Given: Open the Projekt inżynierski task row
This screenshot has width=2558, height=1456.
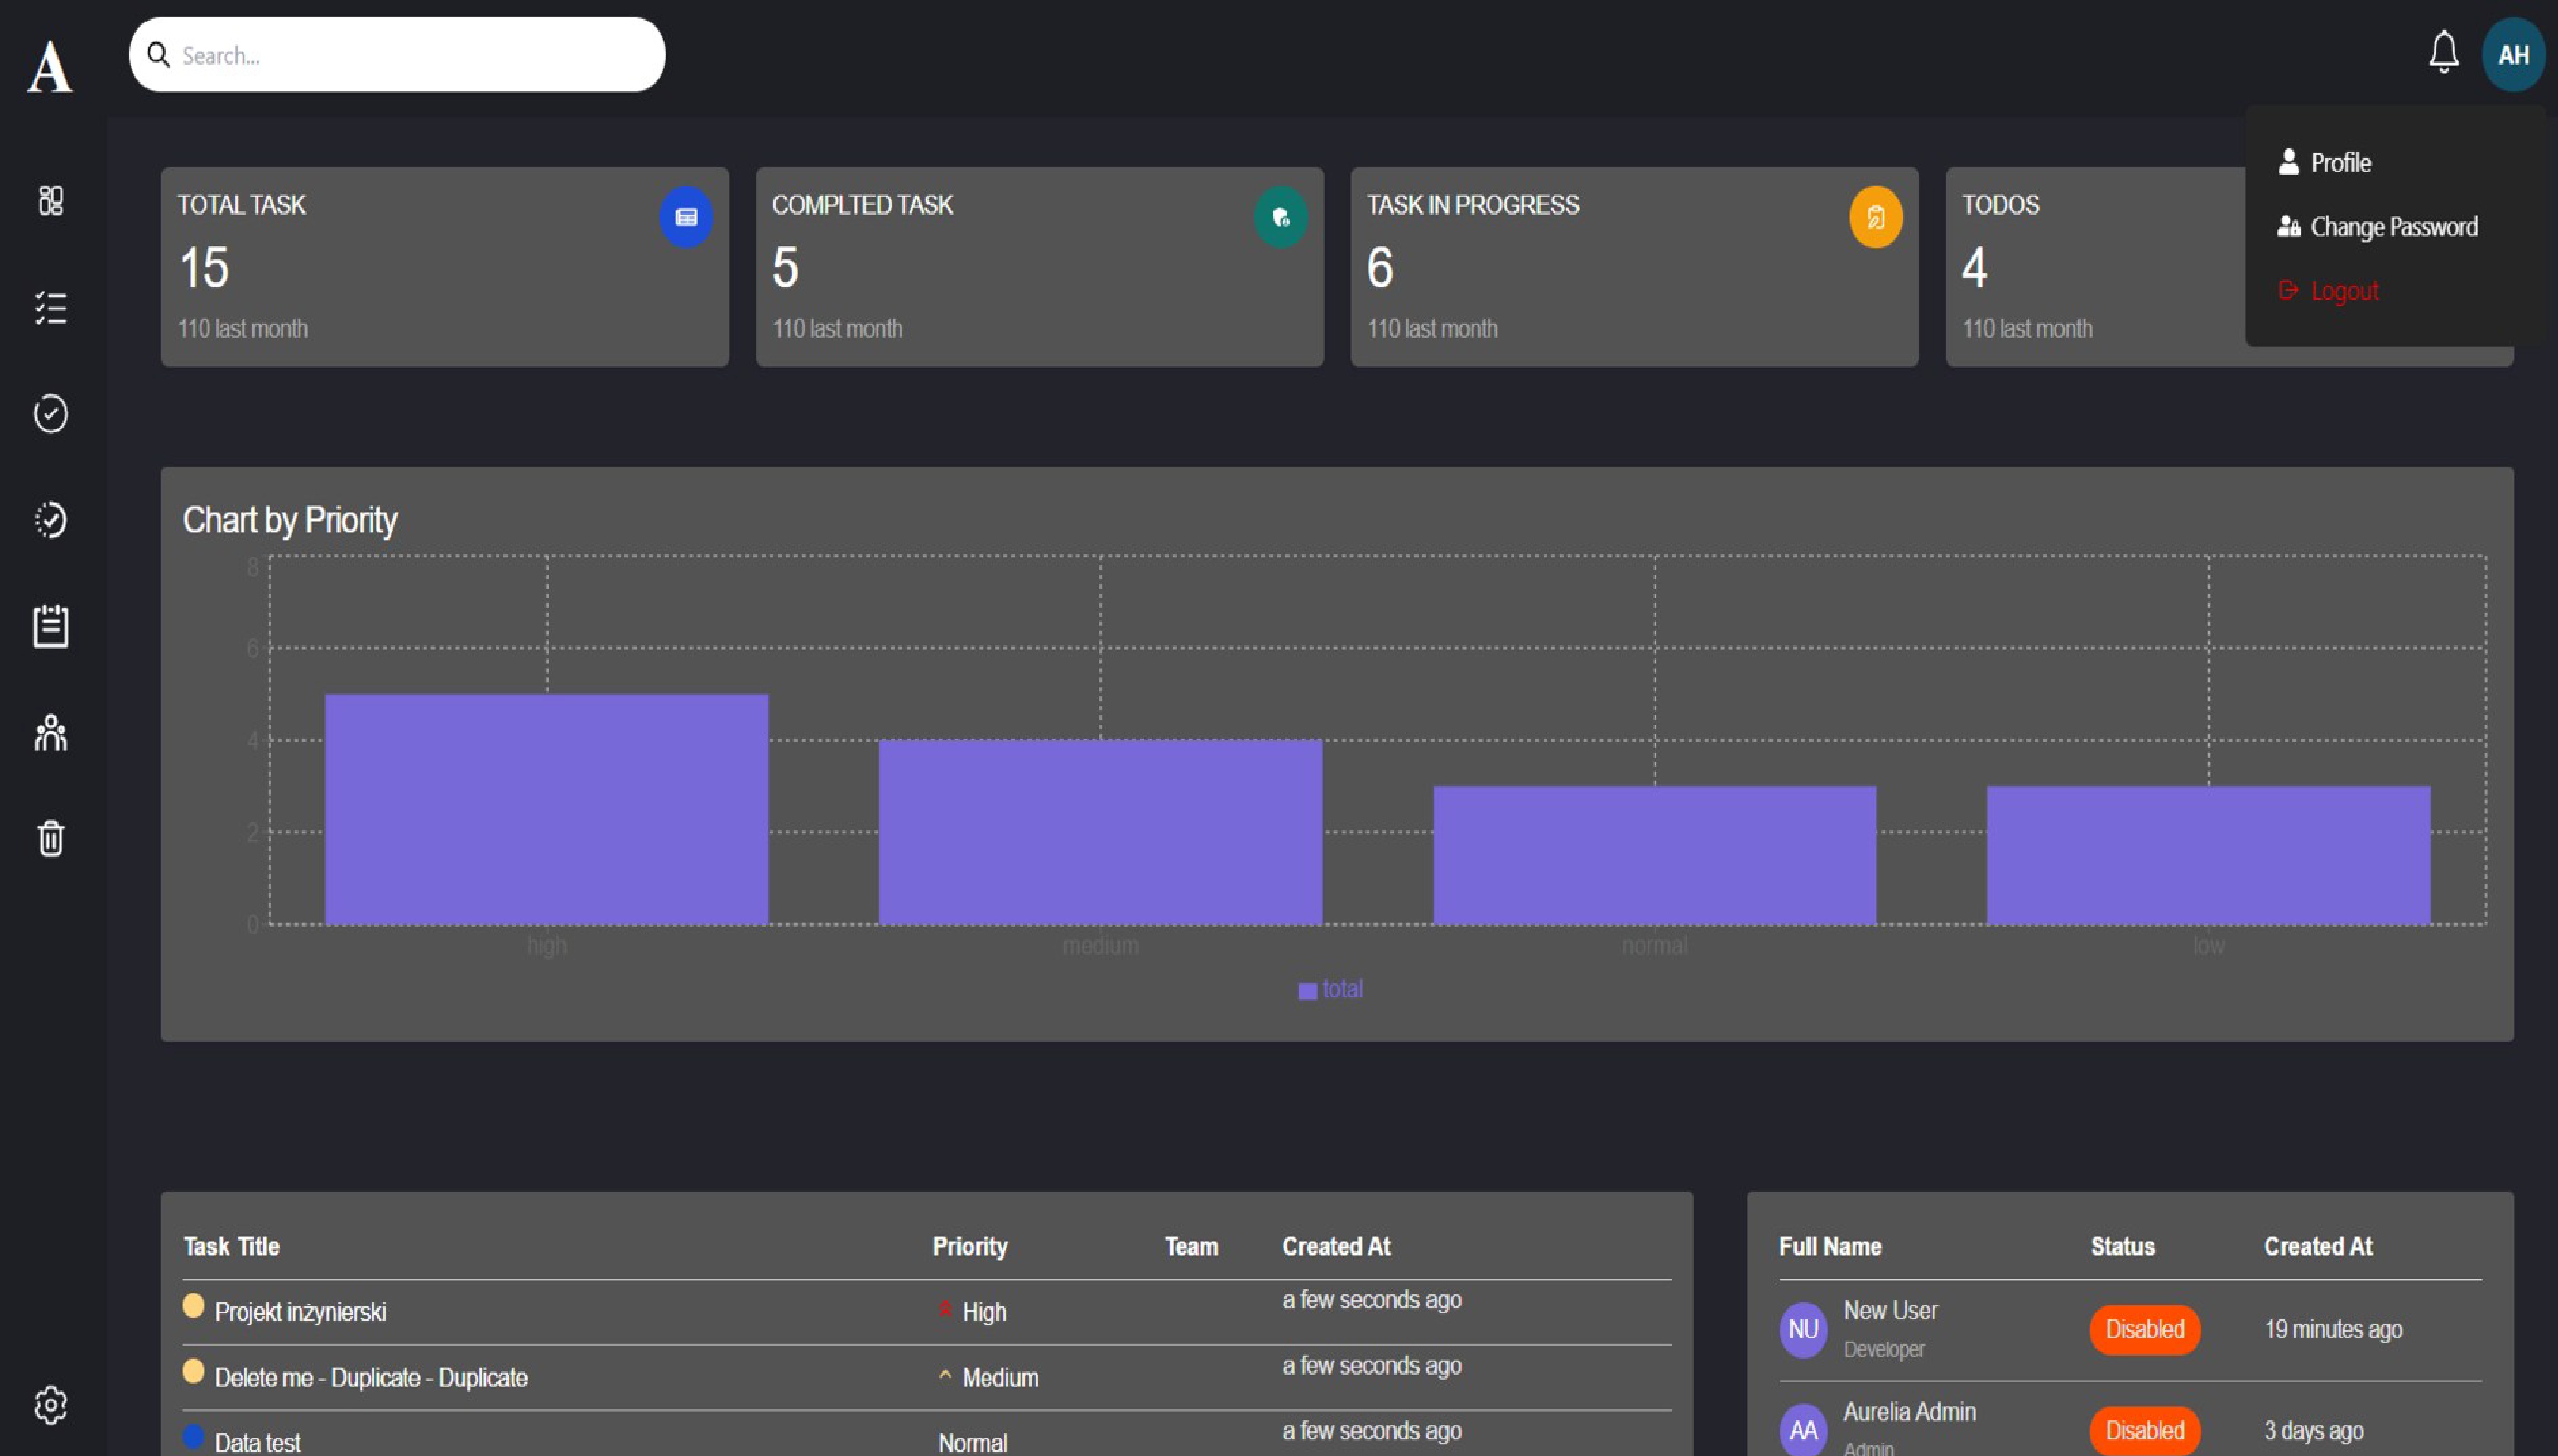Looking at the screenshot, I should tap(927, 1312).
